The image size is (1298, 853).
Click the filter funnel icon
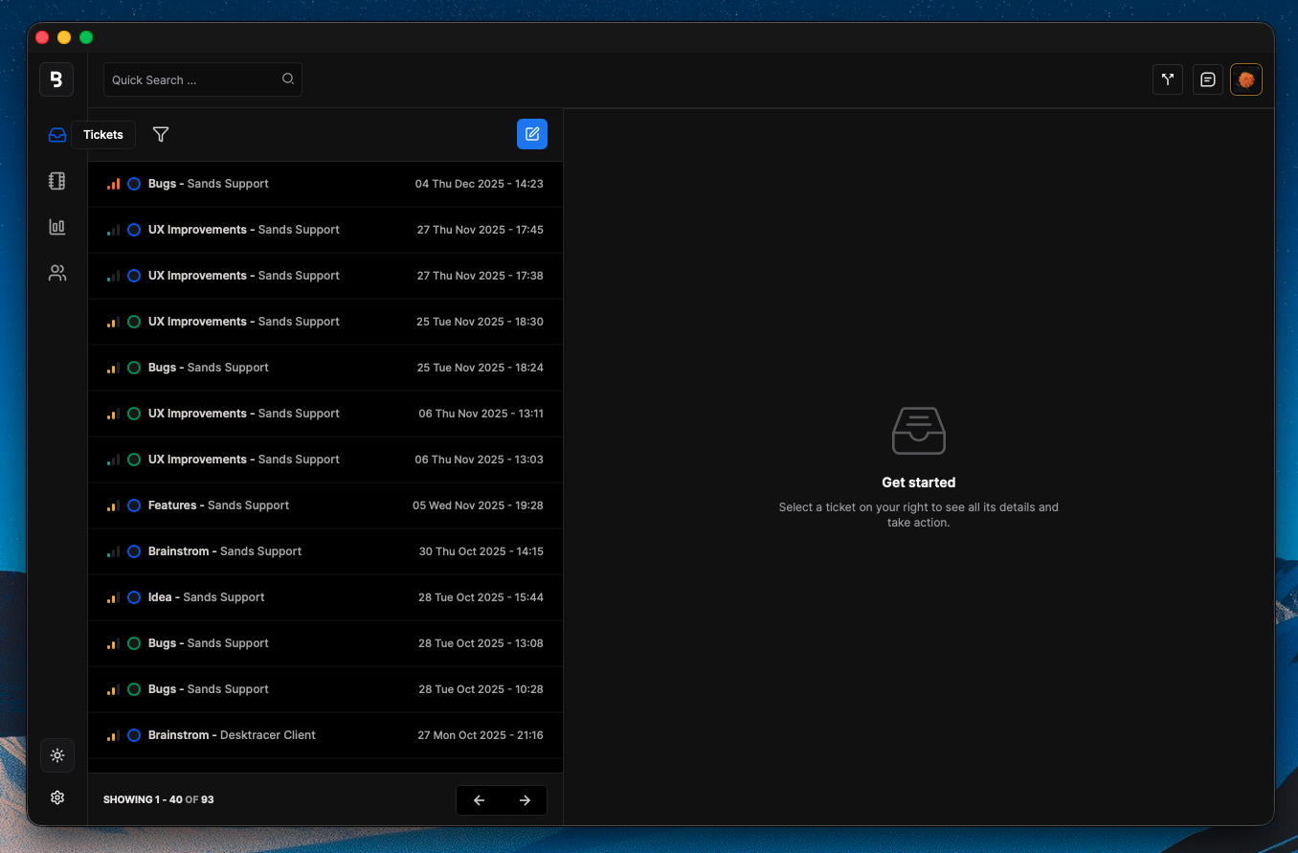[x=161, y=135]
